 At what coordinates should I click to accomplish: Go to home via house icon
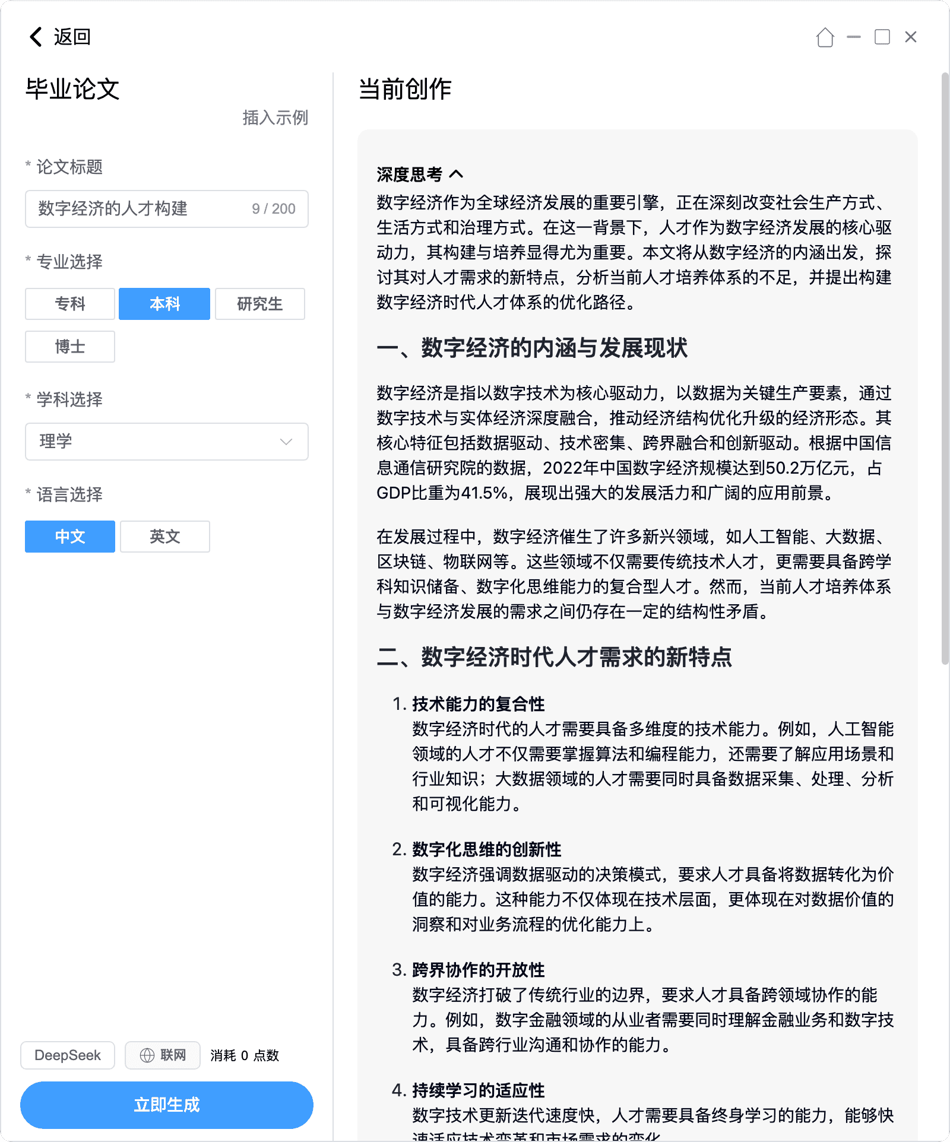pos(825,37)
